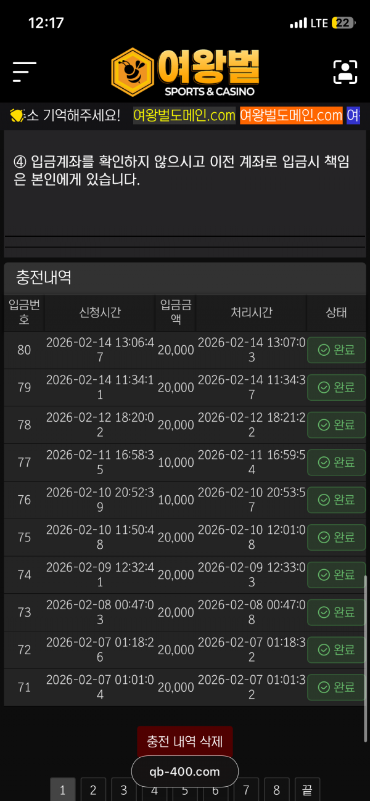Click the vertical scrollbar on the right
This screenshot has height=801, width=370.
point(365,617)
